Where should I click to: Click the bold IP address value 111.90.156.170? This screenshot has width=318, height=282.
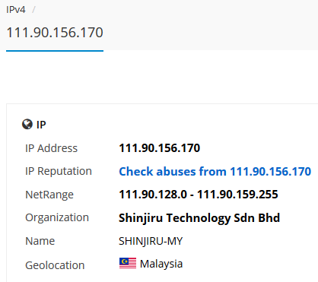click(160, 148)
